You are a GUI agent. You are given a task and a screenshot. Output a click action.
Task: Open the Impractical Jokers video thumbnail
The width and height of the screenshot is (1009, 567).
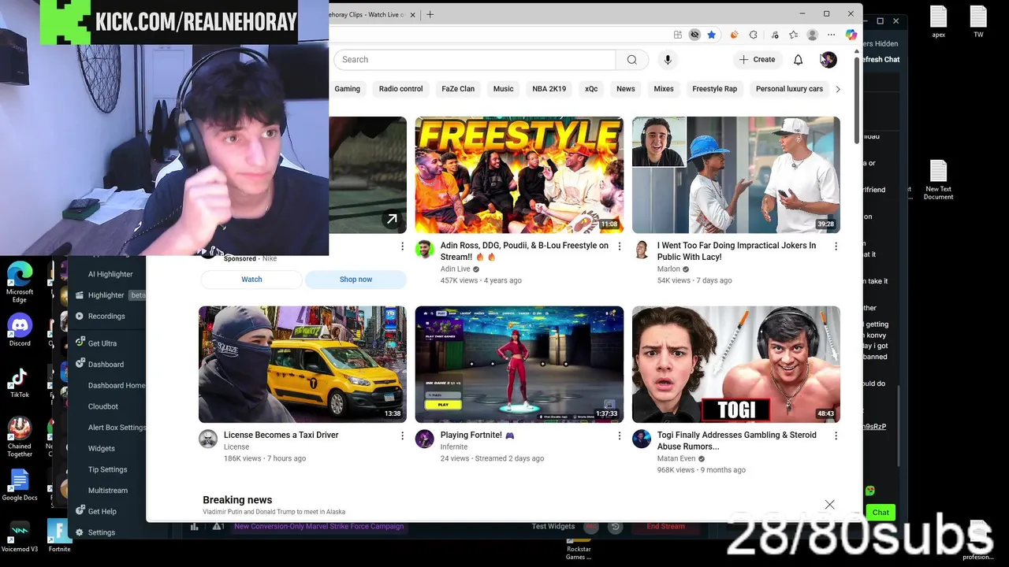(x=735, y=175)
